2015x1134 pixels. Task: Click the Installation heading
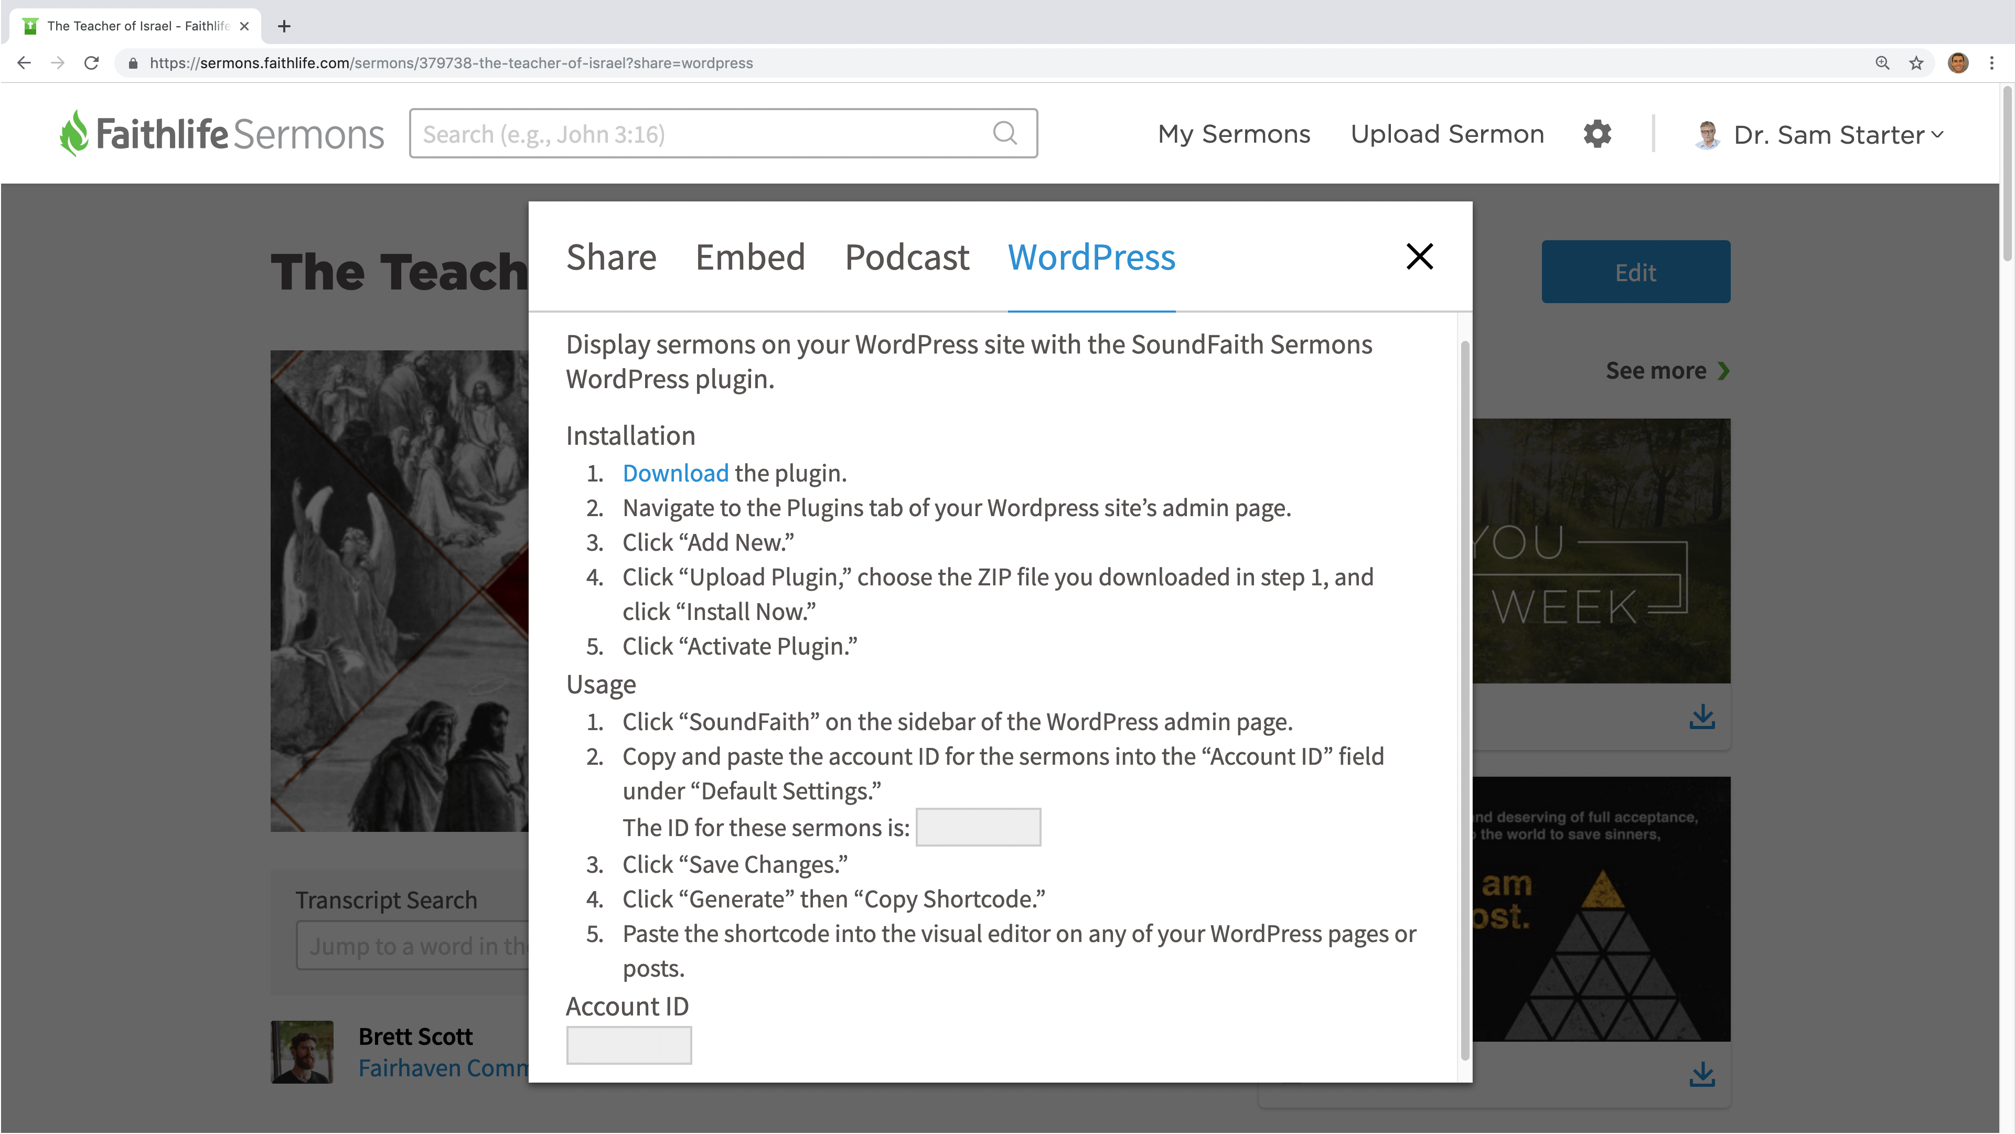click(x=630, y=436)
